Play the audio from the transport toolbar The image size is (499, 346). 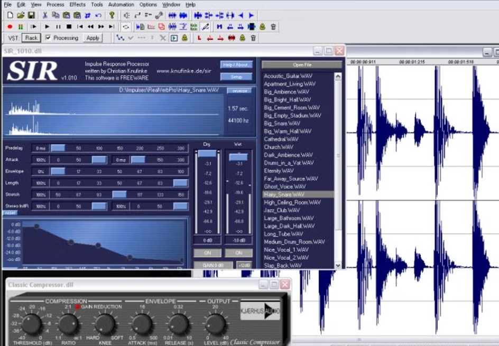[47, 27]
